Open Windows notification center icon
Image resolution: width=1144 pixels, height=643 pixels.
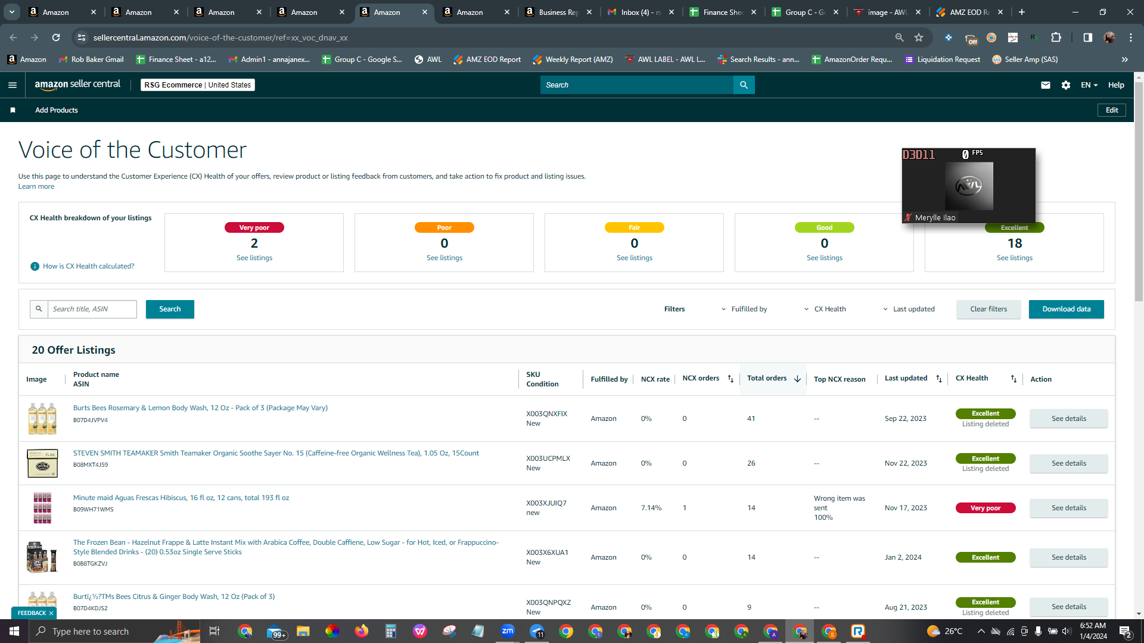pos(1125,631)
